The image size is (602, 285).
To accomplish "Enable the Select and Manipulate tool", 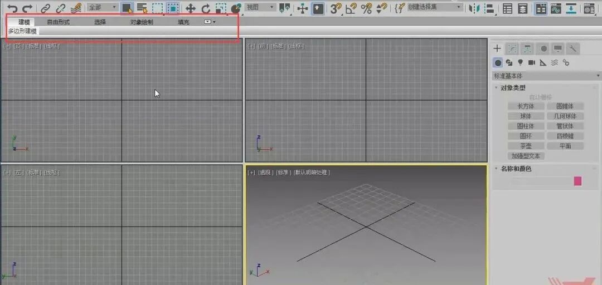I will (x=303, y=8).
